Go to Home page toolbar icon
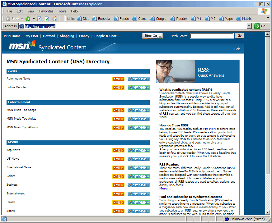The height and width of the screenshot is (223, 272). click(55, 19)
